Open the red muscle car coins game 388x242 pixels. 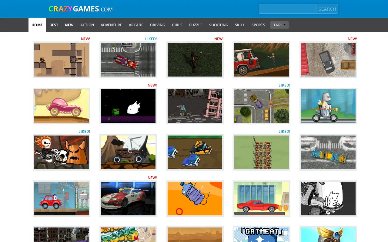click(x=262, y=198)
